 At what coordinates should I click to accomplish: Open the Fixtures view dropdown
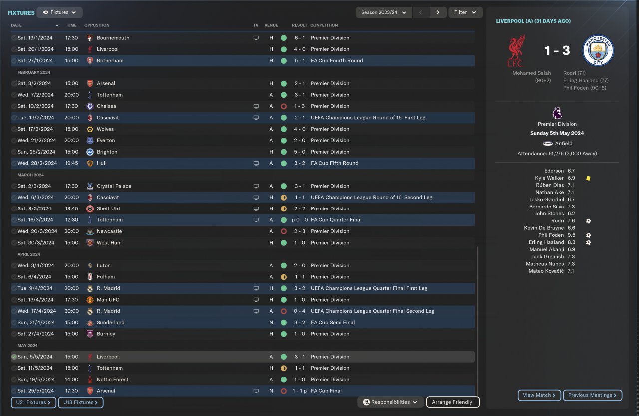[x=60, y=12]
